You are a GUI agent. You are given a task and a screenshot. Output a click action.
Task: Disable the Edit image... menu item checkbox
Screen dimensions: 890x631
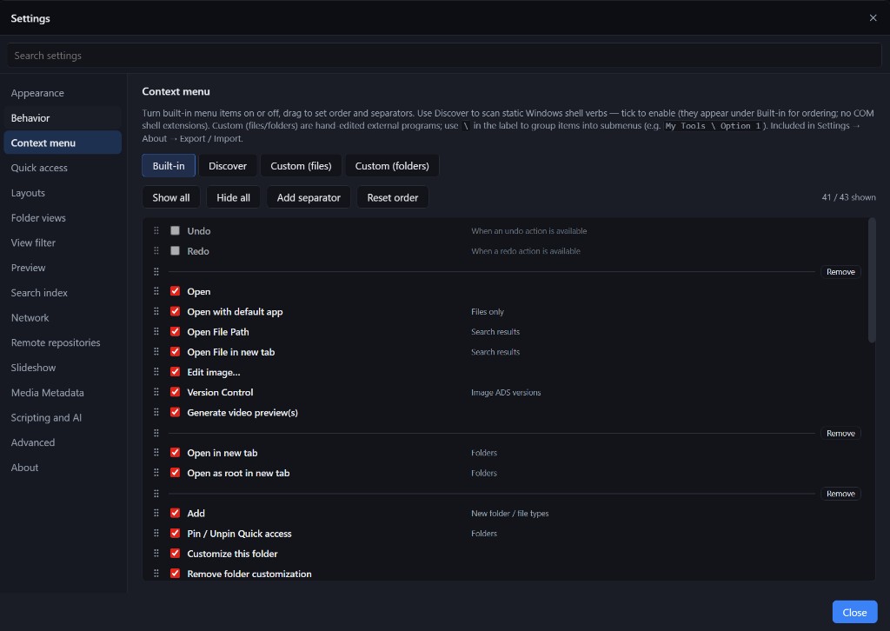point(175,372)
